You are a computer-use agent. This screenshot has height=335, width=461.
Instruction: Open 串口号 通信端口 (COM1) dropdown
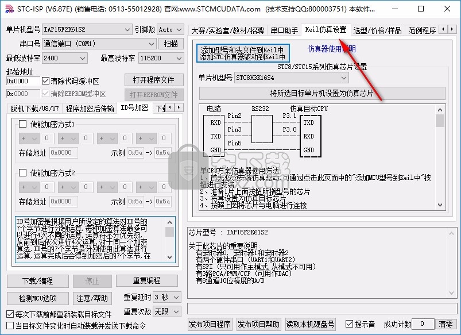tap(99, 44)
